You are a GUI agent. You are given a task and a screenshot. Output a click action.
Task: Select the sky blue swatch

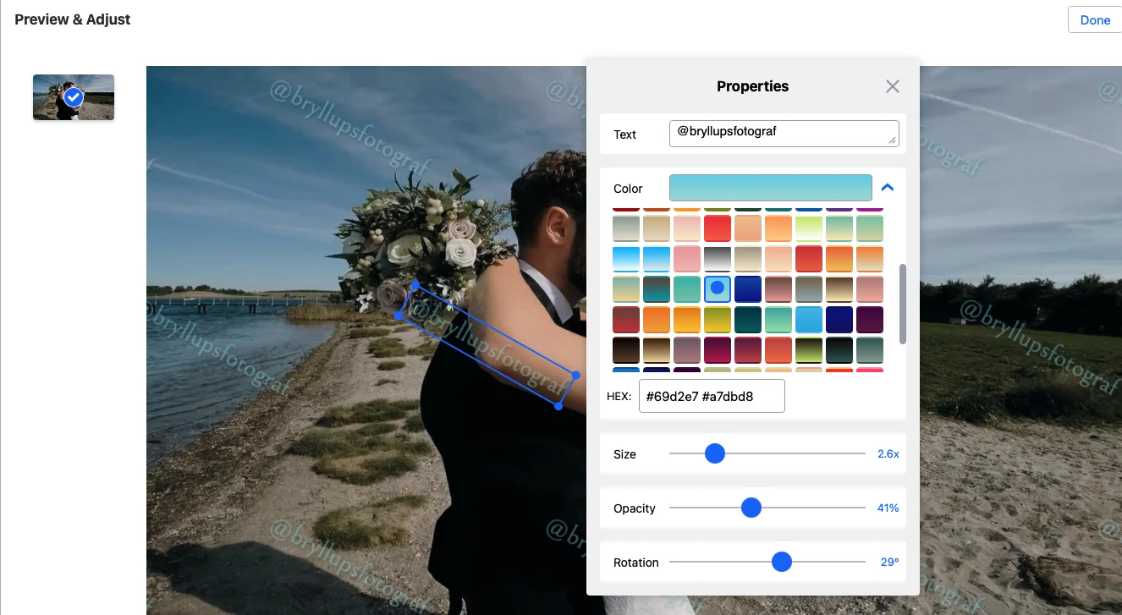pyautogui.click(x=809, y=319)
